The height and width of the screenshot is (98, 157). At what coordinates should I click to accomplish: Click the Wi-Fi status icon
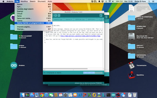click(110, 1)
